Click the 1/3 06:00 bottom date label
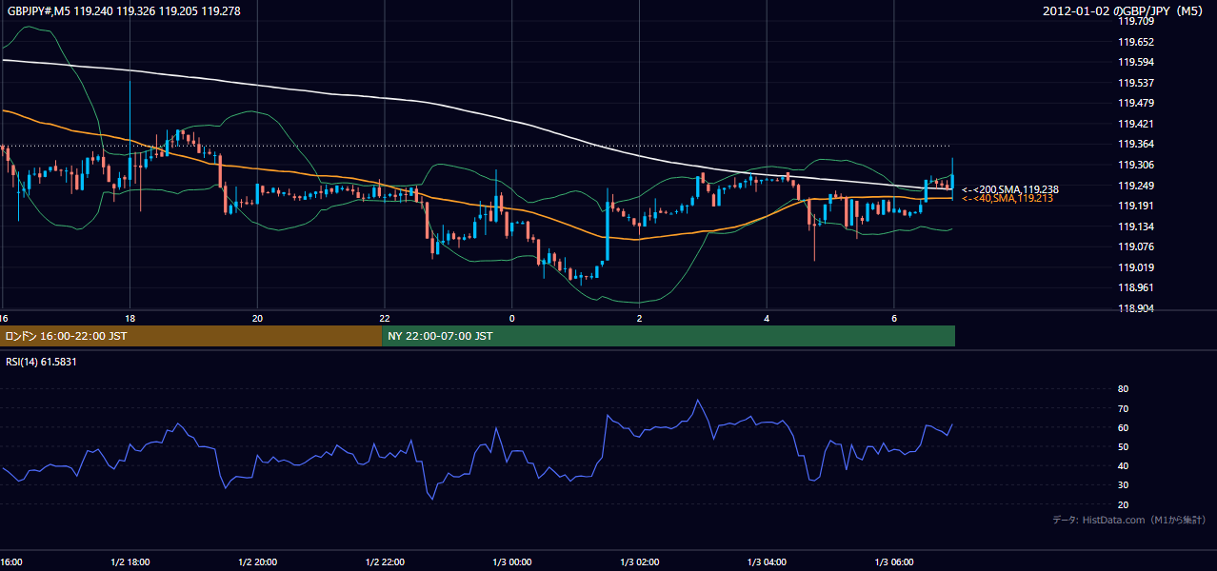 tap(894, 561)
